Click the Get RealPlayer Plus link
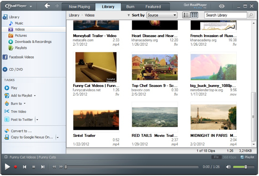Image resolution: width=259 pixels, height=176 pixels. coord(195,6)
